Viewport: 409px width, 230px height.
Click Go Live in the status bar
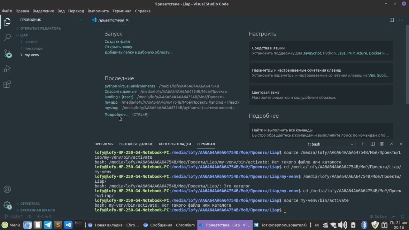tap(378, 217)
